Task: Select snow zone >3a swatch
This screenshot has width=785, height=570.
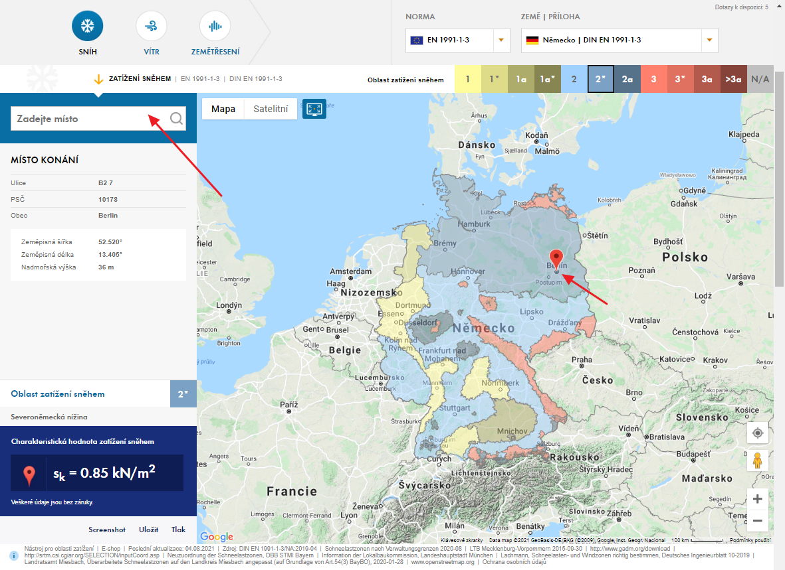Action: click(x=733, y=79)
